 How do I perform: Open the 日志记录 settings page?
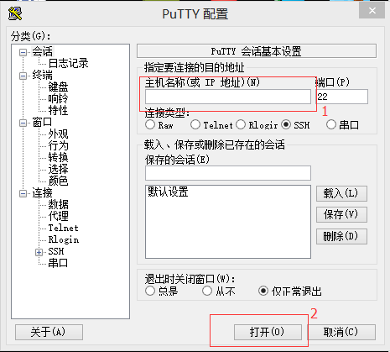(68, 63)
